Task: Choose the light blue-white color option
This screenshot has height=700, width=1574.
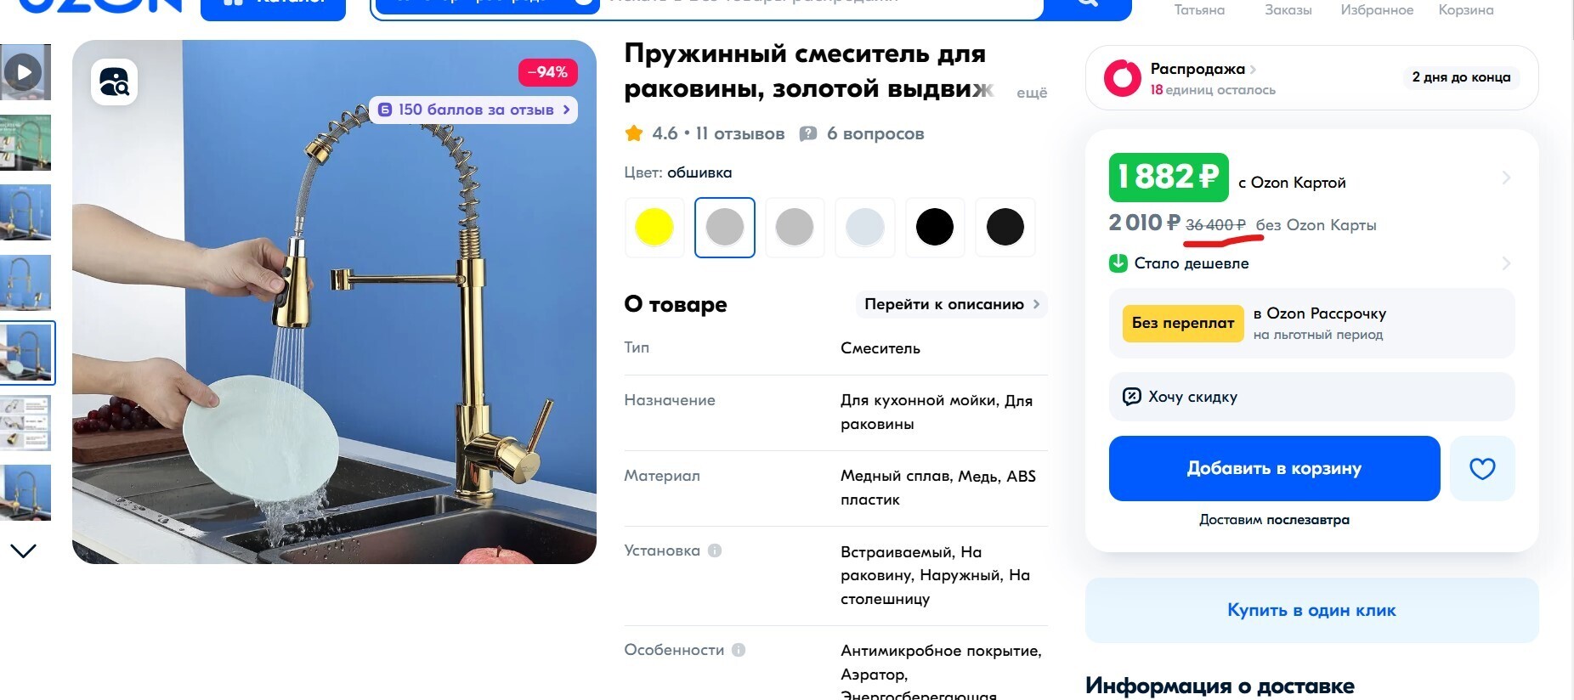Action: pyautogui.click(x=865, y=227)
